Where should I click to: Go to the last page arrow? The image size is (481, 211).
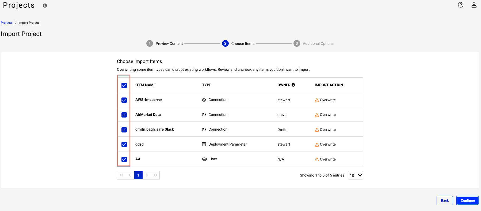pyautogui.click(x=155, y=175)
